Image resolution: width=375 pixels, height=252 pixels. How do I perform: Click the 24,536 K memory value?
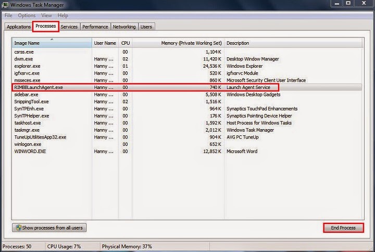tap(212, 66)
